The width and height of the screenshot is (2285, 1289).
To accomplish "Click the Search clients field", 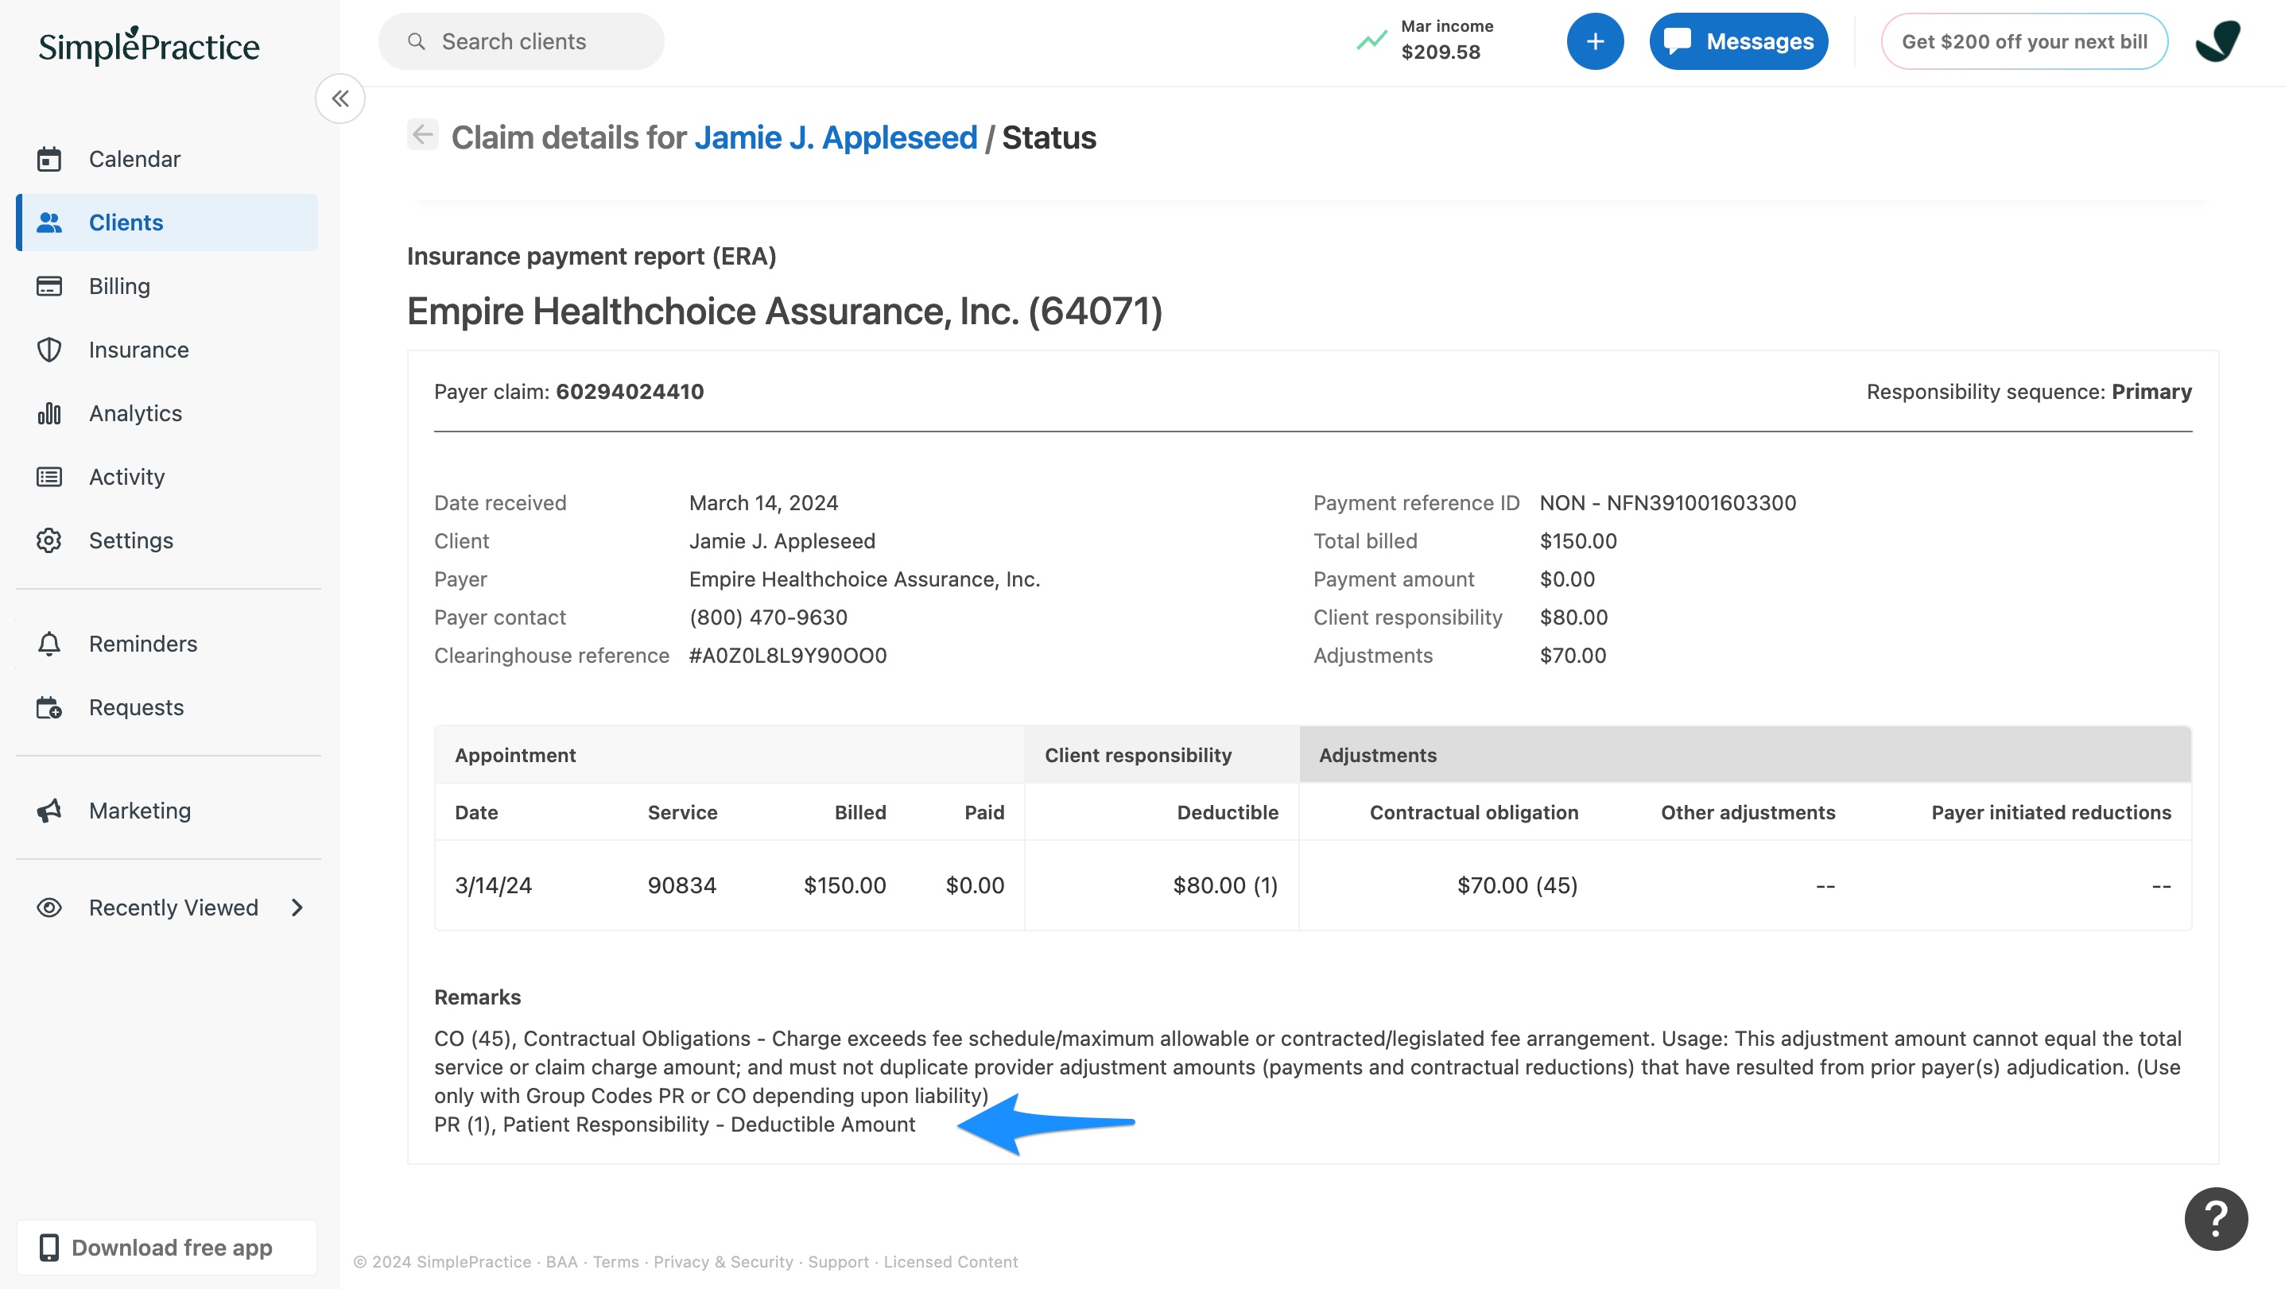I will pos(521,41).
